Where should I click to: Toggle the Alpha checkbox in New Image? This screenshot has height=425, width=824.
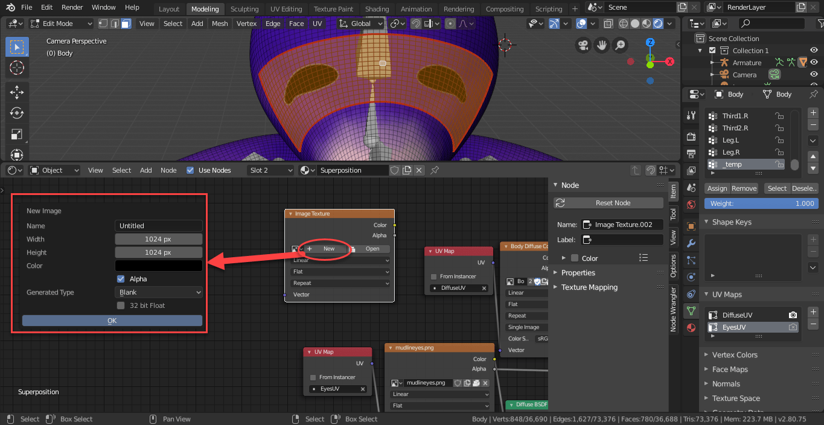coord(121,279)
